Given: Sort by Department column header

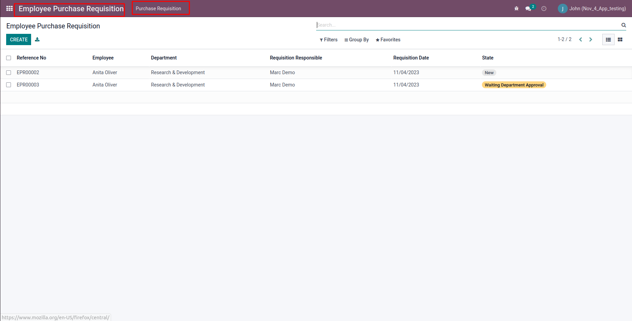Looking at the screenshot, I should [164, 58].
